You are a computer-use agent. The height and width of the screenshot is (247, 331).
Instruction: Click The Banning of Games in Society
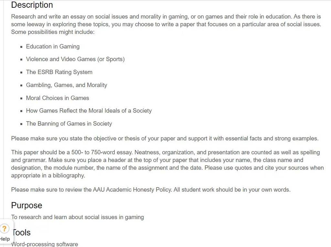(69, 124)
